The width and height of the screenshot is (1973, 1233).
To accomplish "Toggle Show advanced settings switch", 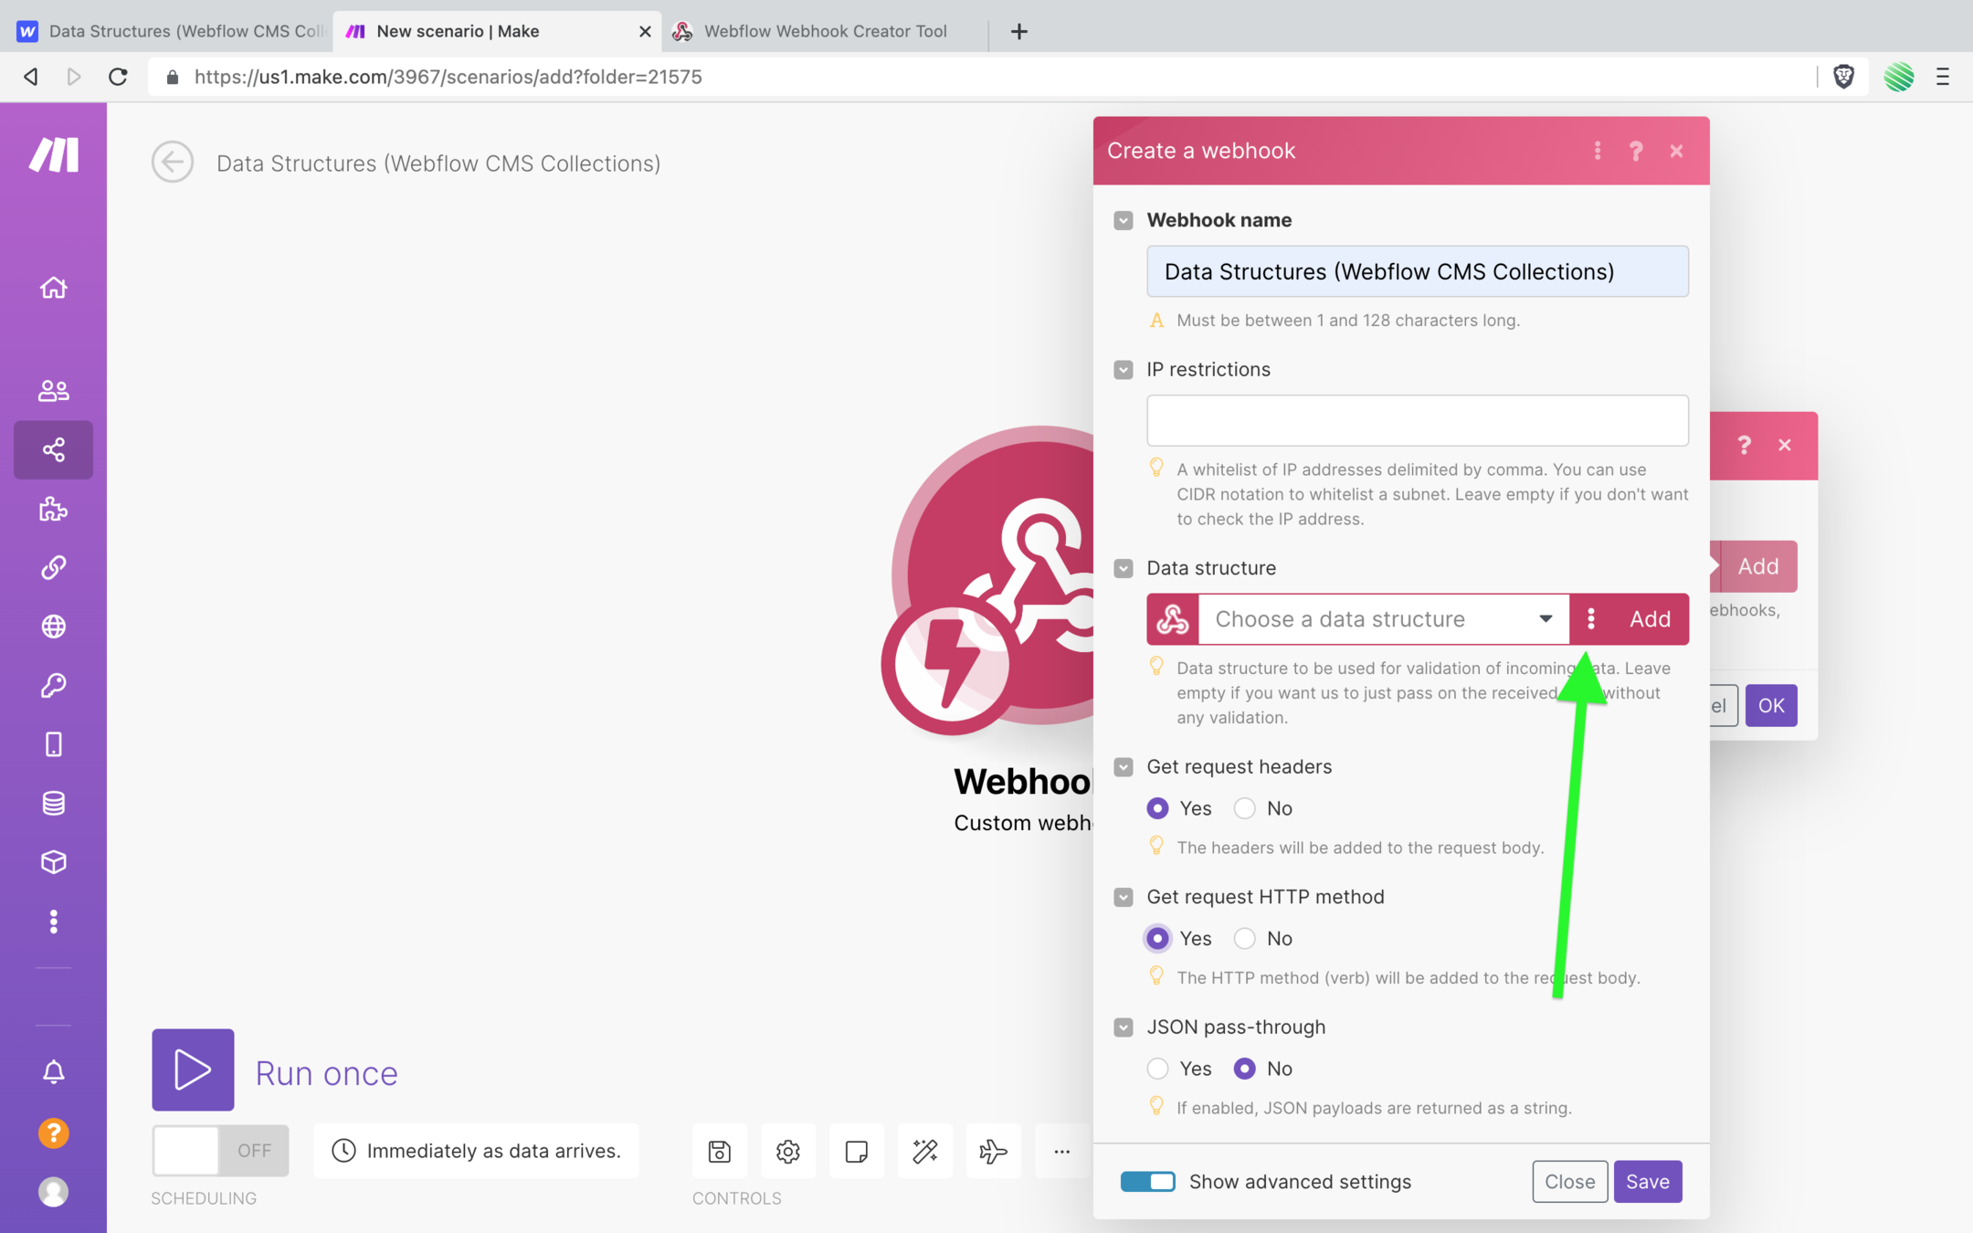I will (x=1148, y=1182).
